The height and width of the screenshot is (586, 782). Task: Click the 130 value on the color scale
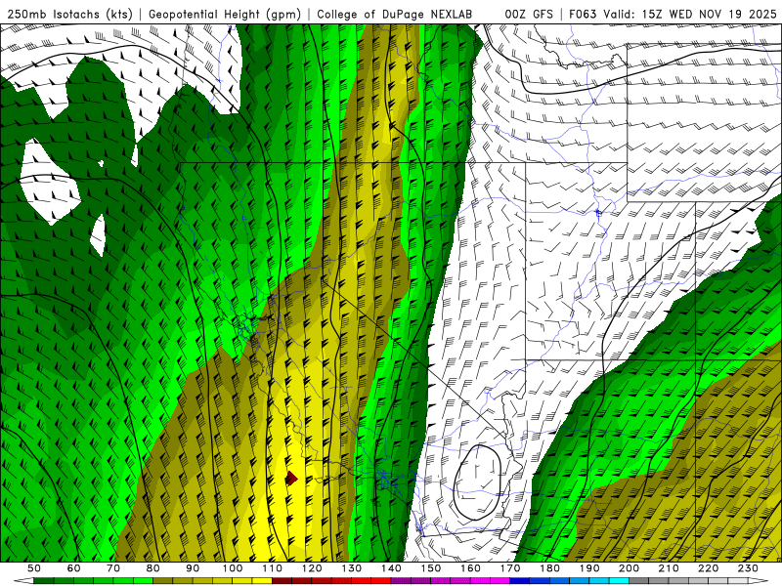click(x=351, y=568)
